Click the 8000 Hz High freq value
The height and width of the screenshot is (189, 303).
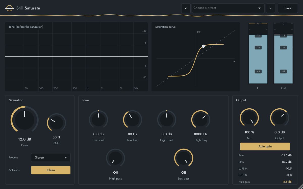click(201, 134)
